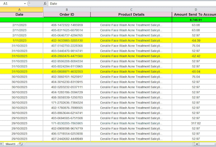Click the negative amount -62.42
The width and height of the screenshot is (216, 147).
pos(194,56)
